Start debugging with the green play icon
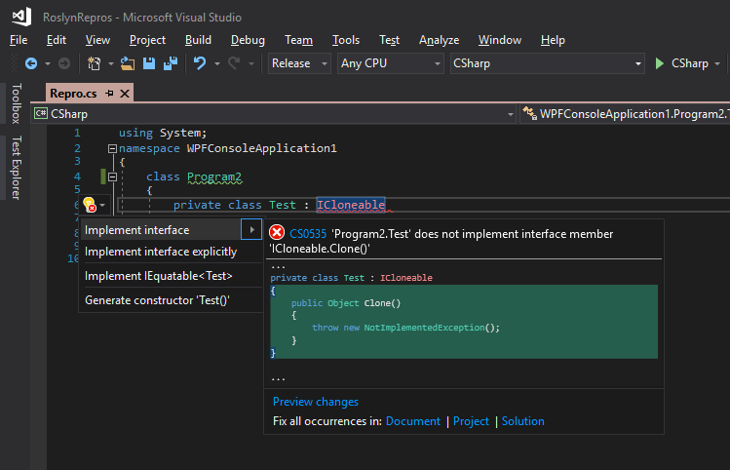The width and height of the screenshot is (730, 470). tap(659, 63)
